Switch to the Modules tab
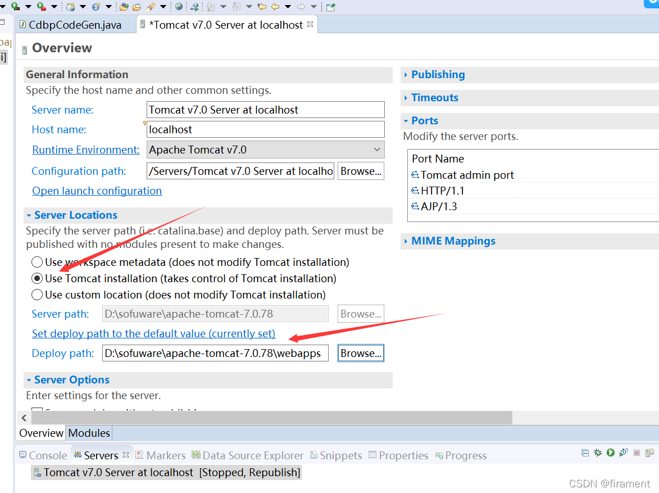This screenshot has height=493, width=659. 89,433
